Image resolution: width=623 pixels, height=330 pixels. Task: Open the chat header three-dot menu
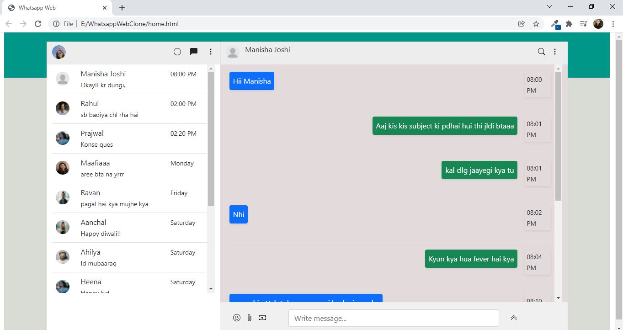coord(554,52)
